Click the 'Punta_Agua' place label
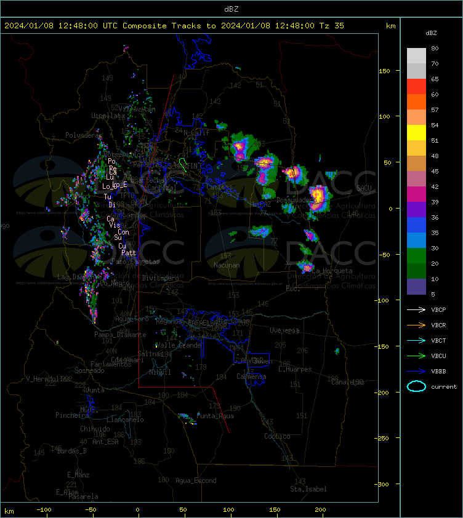This screenshot has height=518, width=463. coord(215,416)
